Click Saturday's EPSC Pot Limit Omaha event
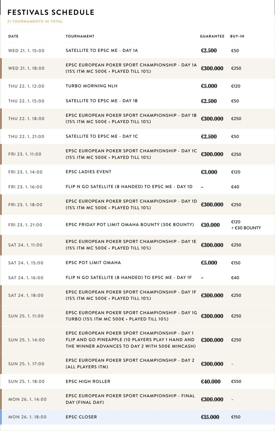Image resolution: width=275 pixels, height=431 pixels. [93, 263]
